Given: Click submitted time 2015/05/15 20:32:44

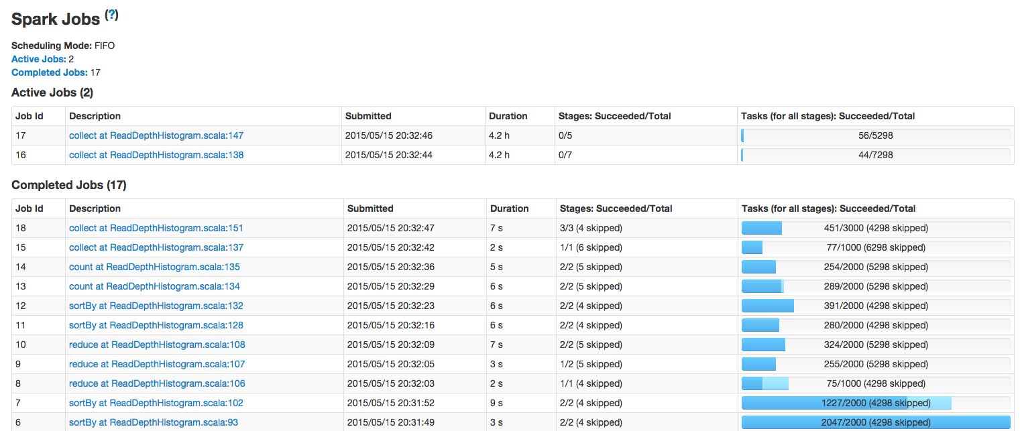Looking at the screenshot, I should (x=389, y=155).
